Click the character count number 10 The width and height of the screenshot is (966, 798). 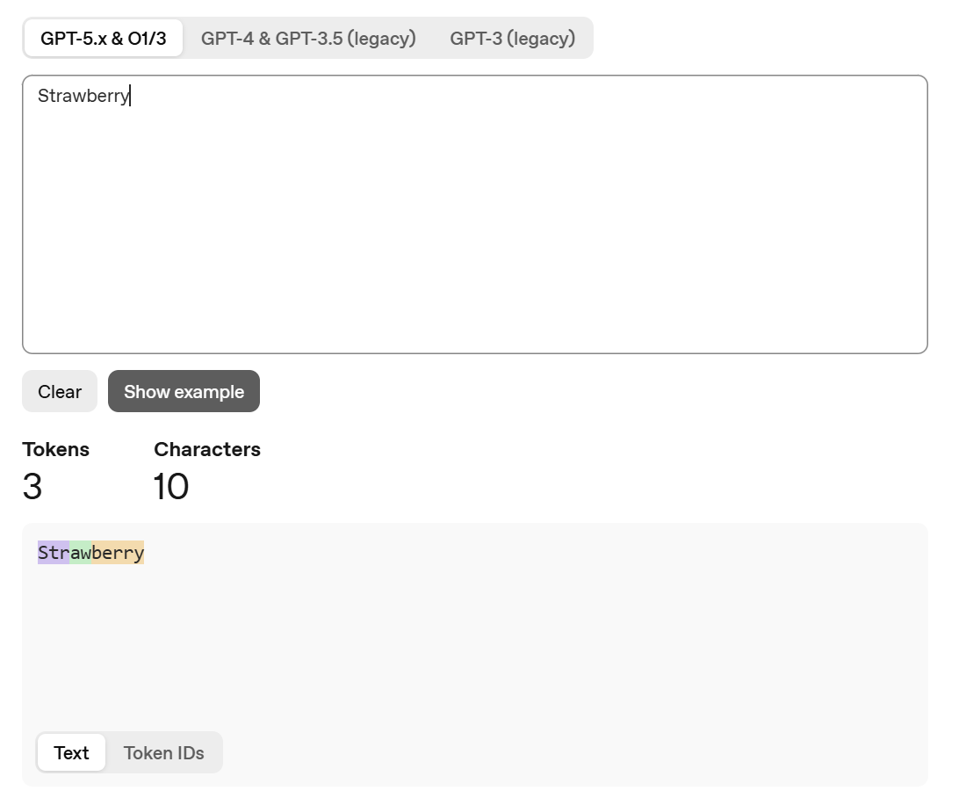click(170, 487)
